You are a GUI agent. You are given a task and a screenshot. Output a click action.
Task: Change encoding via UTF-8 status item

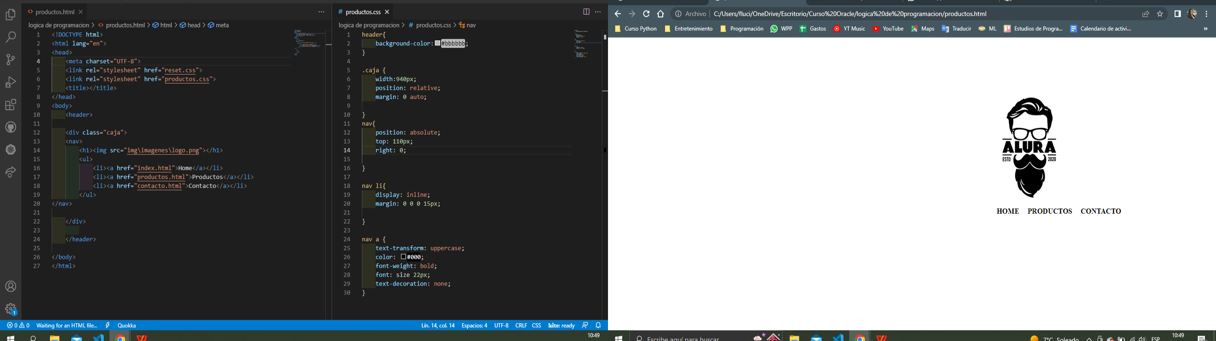point(501,325)
